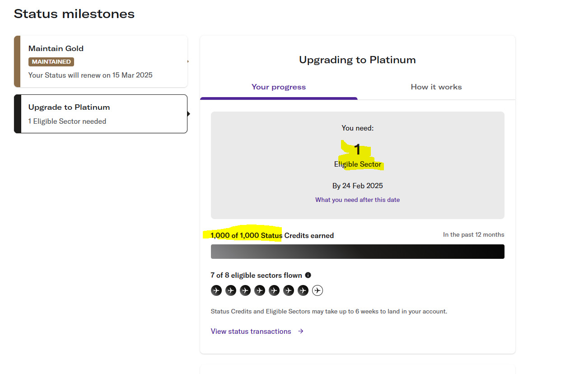Click the Upgrading to Platinum heading

pyautogui.click(x=357, y=60)
